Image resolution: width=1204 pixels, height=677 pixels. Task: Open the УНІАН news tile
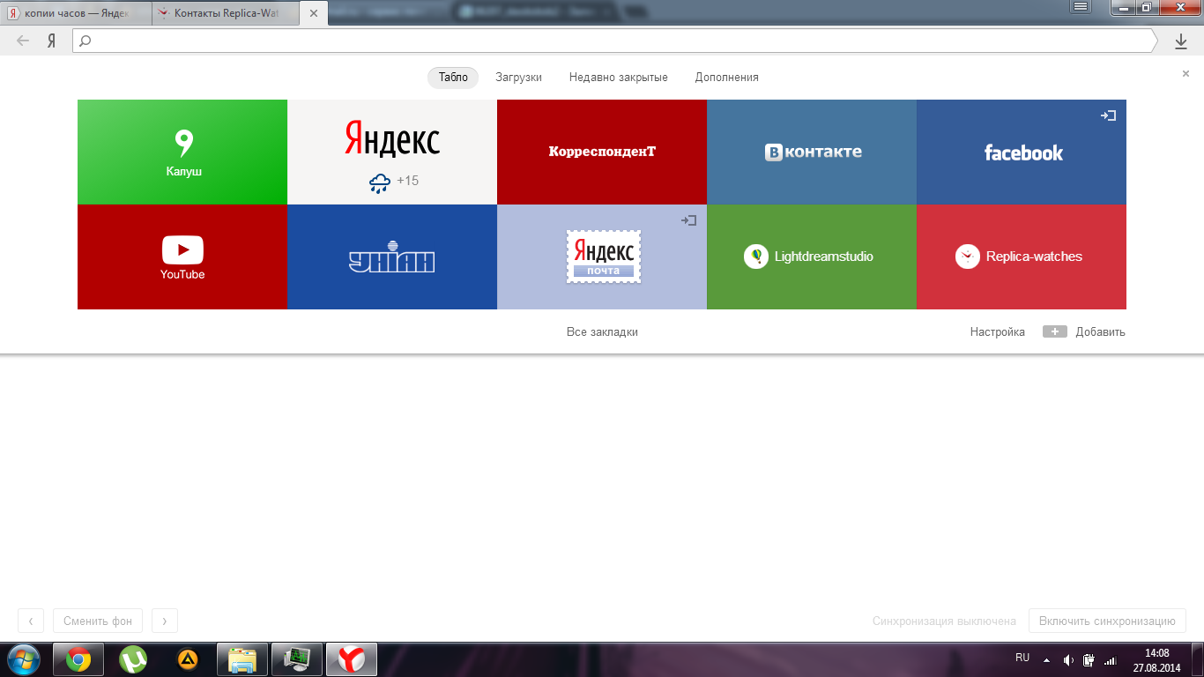click(392, 257)
